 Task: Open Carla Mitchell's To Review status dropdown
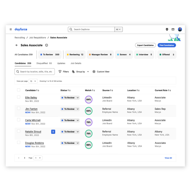click(x=70, y=120)
